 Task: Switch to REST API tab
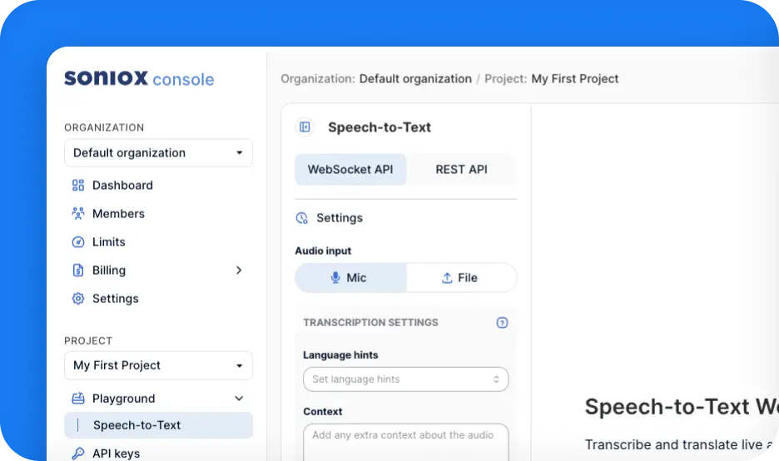461,170
